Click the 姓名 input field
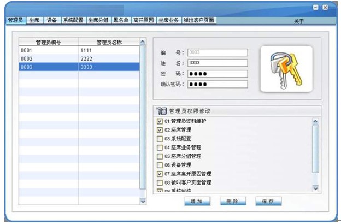This screenshot has height=224, width=341. click(217, 63)
